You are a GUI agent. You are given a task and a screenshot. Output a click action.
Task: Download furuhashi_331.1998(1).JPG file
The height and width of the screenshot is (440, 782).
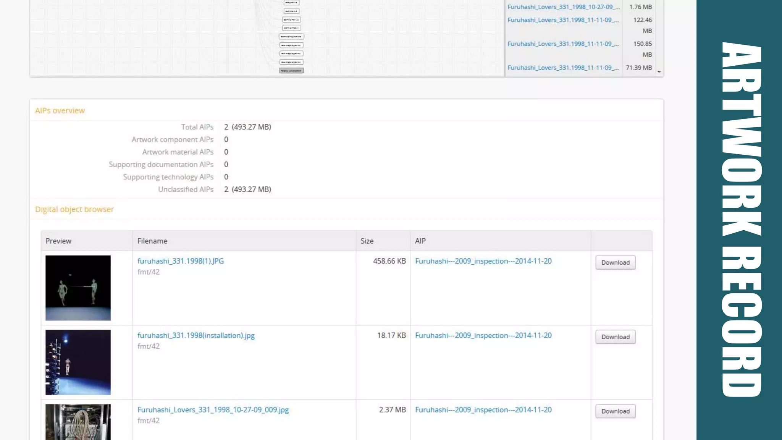(615, 262)
